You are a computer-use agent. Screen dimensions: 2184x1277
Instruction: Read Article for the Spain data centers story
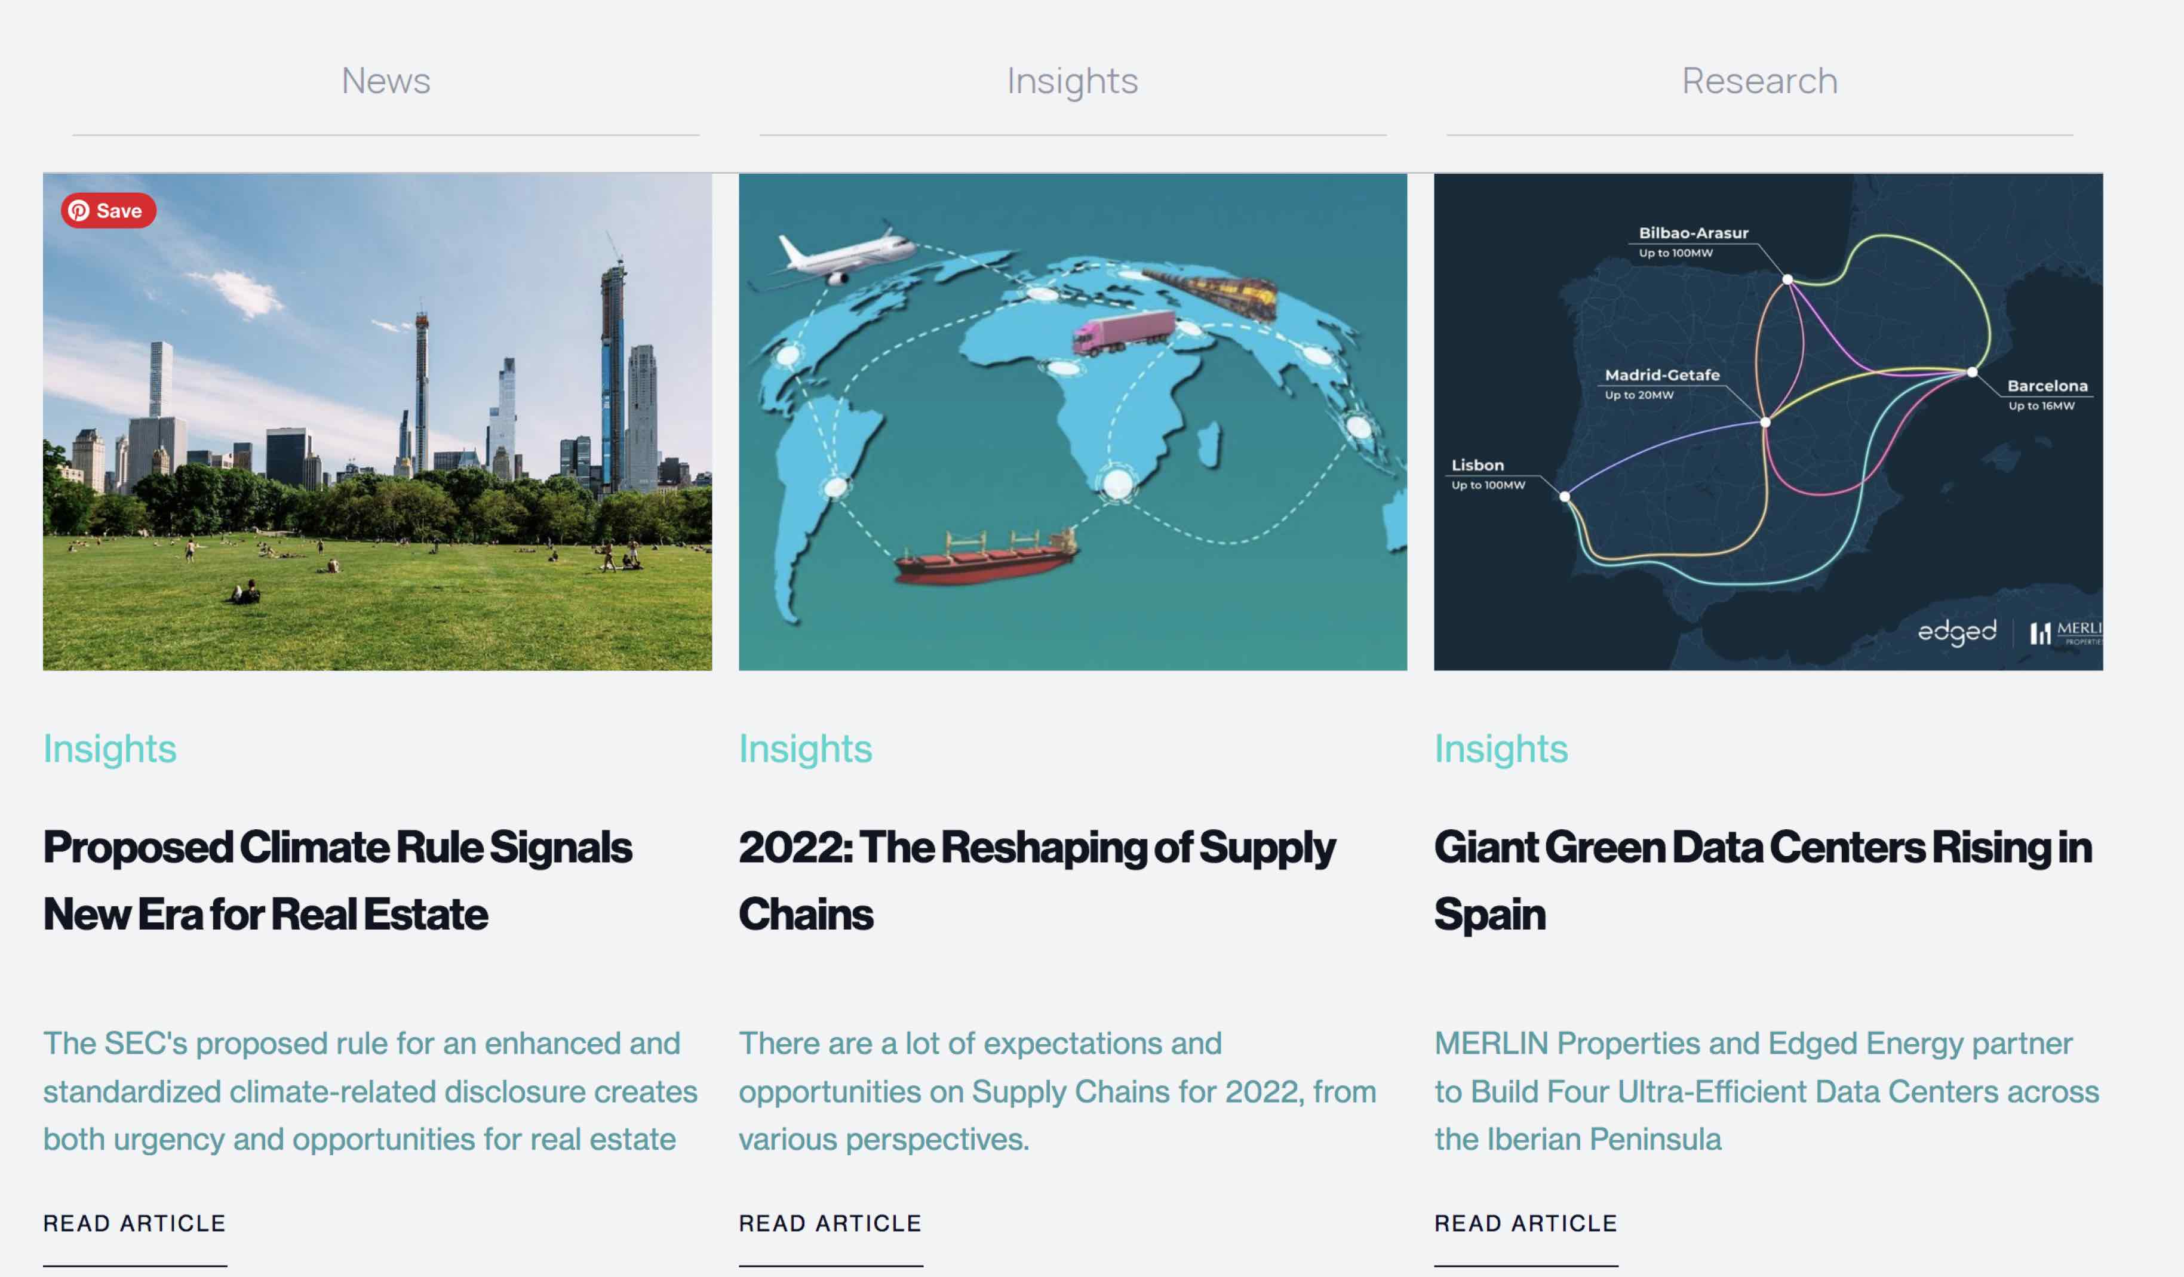pyautogui.click(x=1525, y=1223)
